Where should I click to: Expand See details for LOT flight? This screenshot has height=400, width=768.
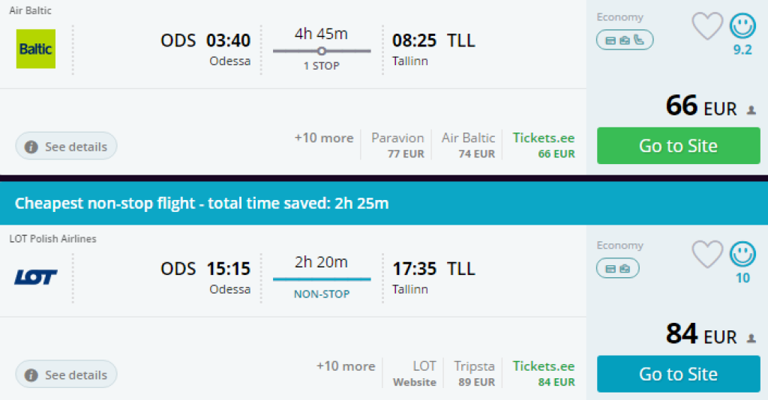67,375
